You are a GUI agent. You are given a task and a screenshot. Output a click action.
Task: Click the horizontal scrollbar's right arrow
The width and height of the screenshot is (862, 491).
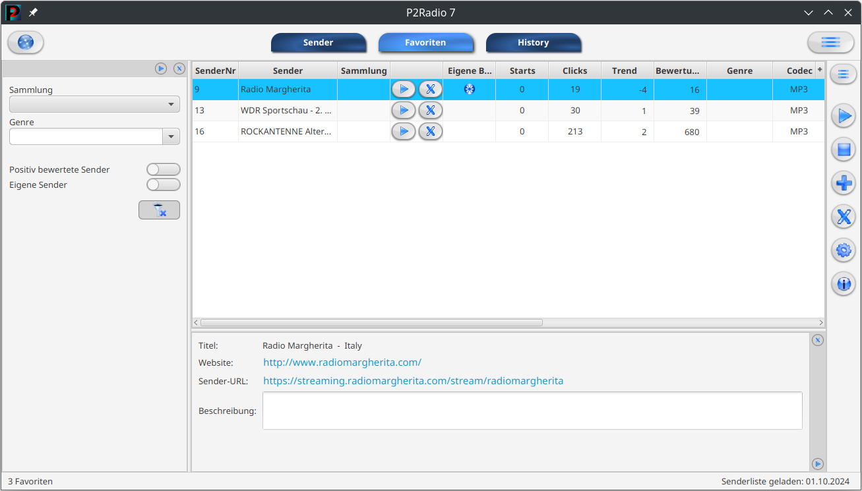tap(820, 323)
